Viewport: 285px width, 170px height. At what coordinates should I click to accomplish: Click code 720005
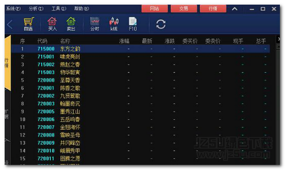click(46, 111)
